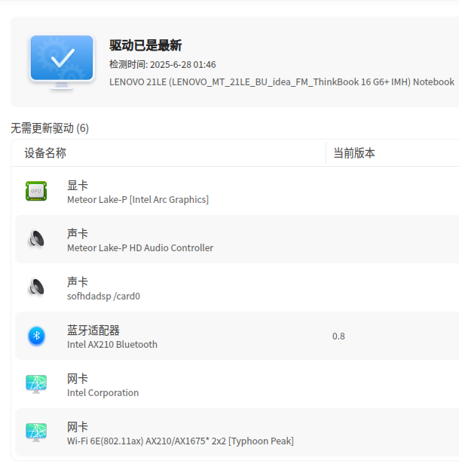Click the 蓝牙适配器 label
This screenshot has width=459, height=464.
93,330
